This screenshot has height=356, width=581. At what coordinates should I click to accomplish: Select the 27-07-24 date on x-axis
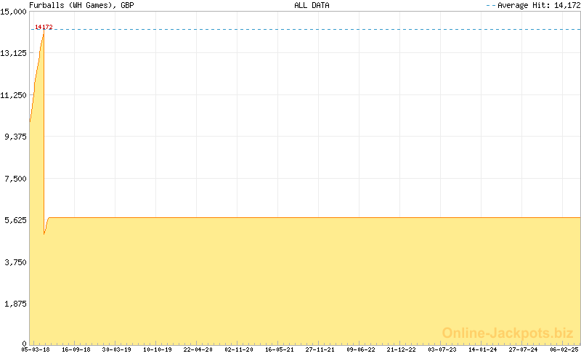pyautogui.click(x=524, y=349)
